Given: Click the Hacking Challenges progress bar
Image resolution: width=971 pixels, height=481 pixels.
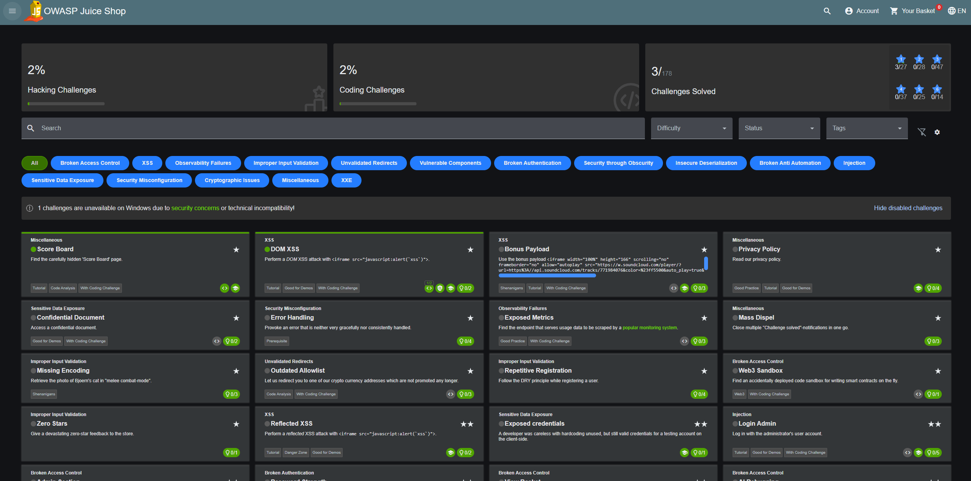Looking at the screenshot, I should click(x=66, y=104).
